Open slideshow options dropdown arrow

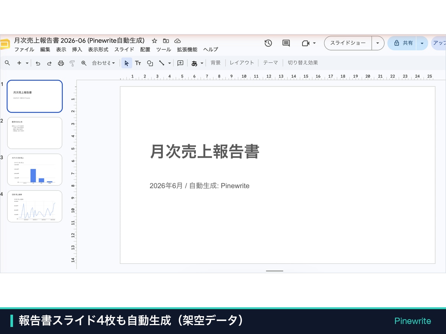[x=378, y=43]
